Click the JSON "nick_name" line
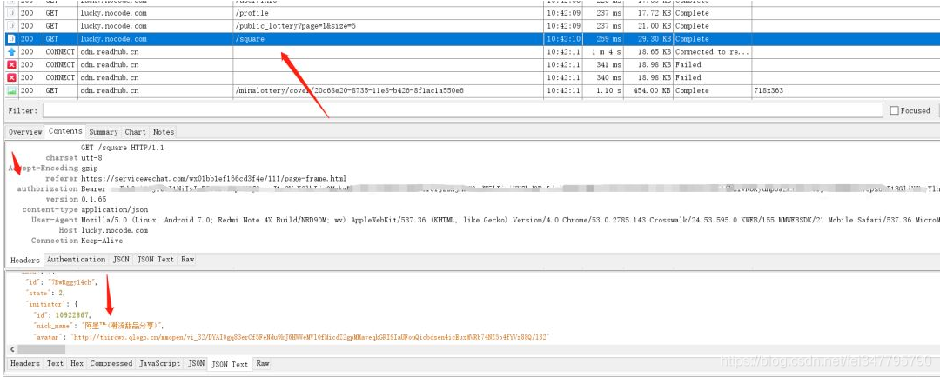The height and width of the screenshot is (377, 940). tap(99, 326)
